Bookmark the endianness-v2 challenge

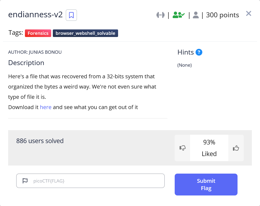point(71,15)
